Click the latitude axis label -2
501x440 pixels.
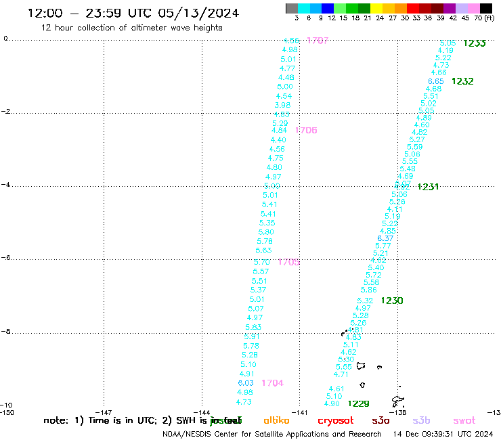(5, 112)
